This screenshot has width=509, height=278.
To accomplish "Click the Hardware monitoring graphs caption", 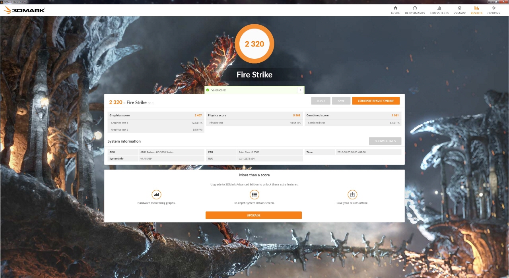I will tap(156, 203).
